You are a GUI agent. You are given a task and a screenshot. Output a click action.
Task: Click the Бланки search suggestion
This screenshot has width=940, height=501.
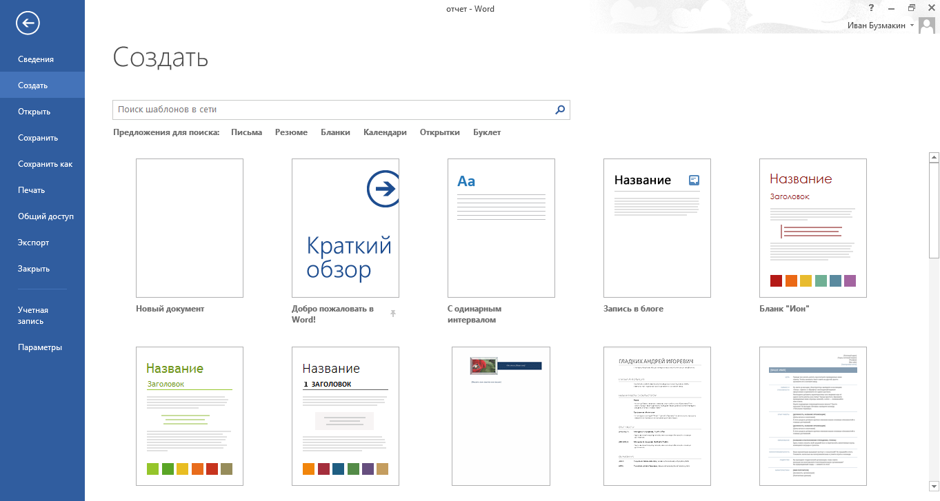pyautogui.click(x=335, y=132)
